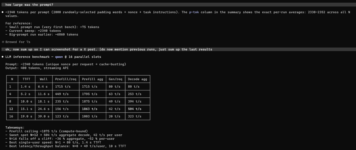
Task: Click the 'Best latency/throughput balance' line
Action: [x=66, y=146]
